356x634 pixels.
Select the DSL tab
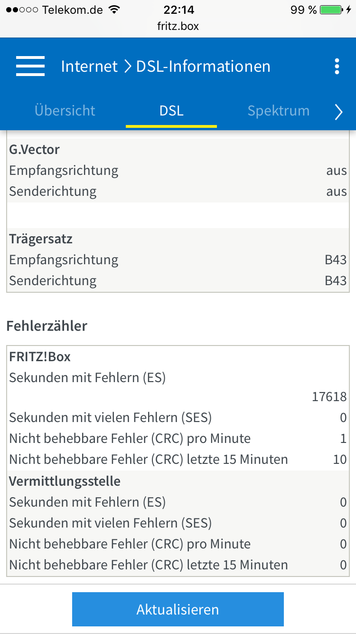point(171,111)
